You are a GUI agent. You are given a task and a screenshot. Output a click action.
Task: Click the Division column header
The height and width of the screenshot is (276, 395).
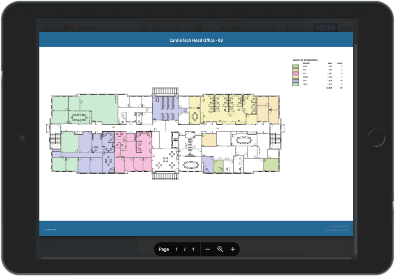(307, 63)
